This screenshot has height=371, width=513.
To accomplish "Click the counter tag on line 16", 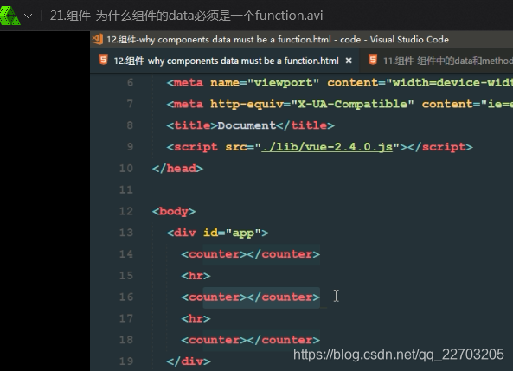I will click(x=251, y=297).
